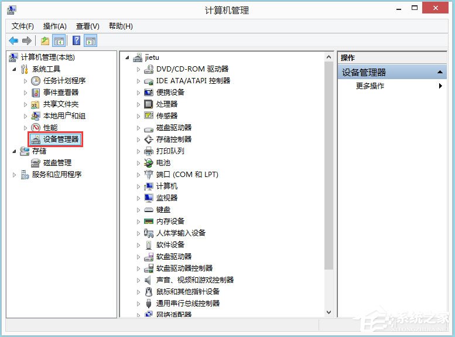
Task: Click the 通用串行总线控制器 USB icon
Action: pos(149,304)
